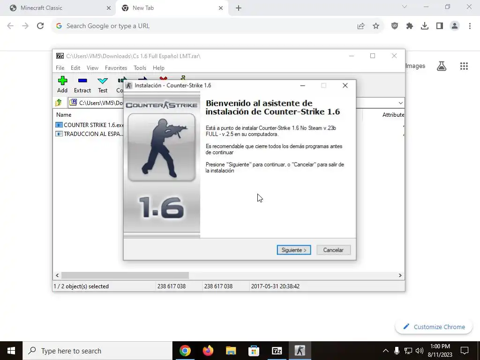Close the Minecraft Classic tab
Viewport: 480px width, 360px height.
tap(109, 8)
